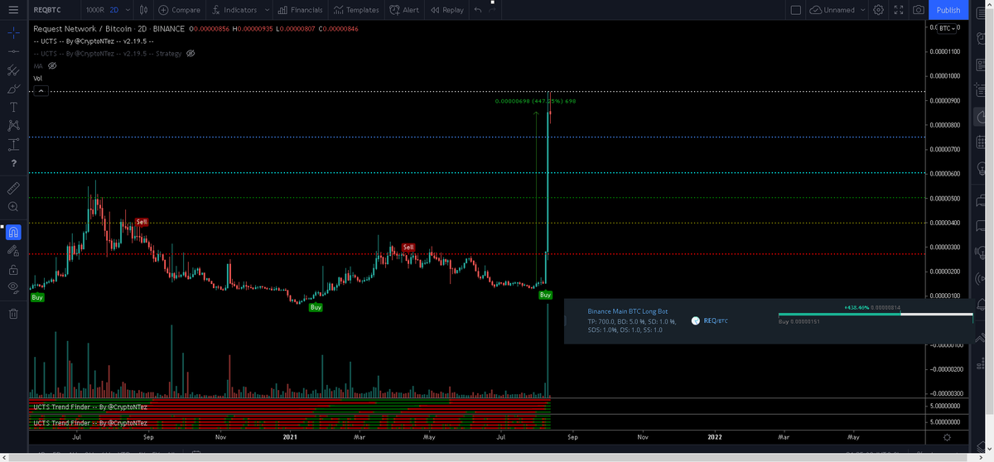The width and height of the screenshot is (994, 462).
Task: Click the green Buy label under January low
Action: [316, 307]
